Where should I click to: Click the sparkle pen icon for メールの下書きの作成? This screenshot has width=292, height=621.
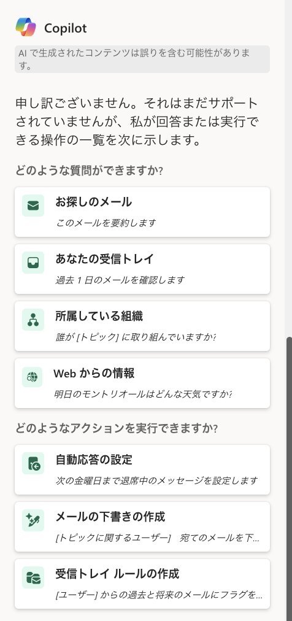pyautogui.click(x=33, y=520)
